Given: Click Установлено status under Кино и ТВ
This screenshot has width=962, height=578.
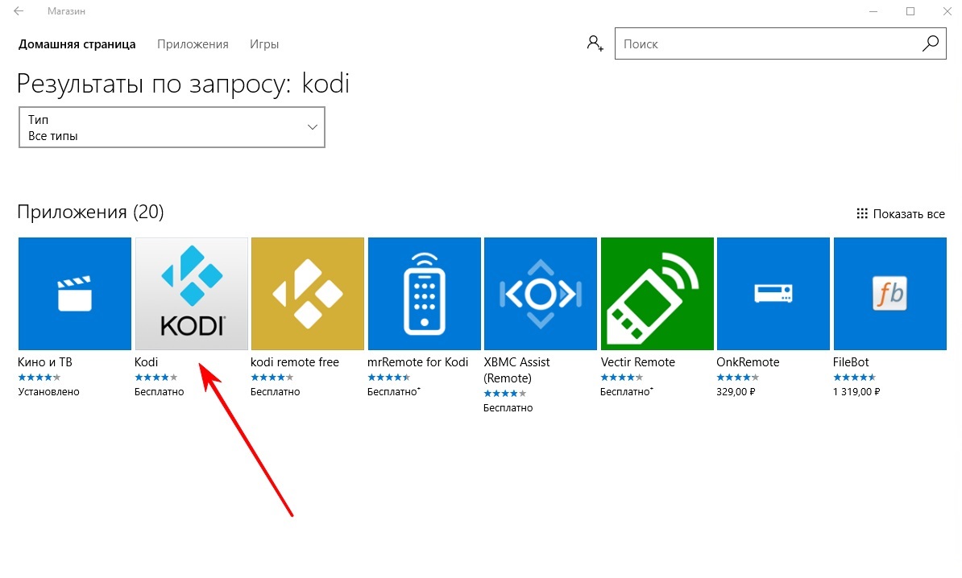Looking at the screenshot, I should point(49,392).
